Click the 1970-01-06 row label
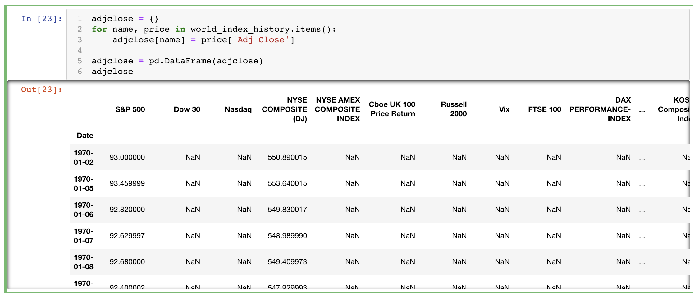This screenshot has width=699, height=296. [84, 210]
